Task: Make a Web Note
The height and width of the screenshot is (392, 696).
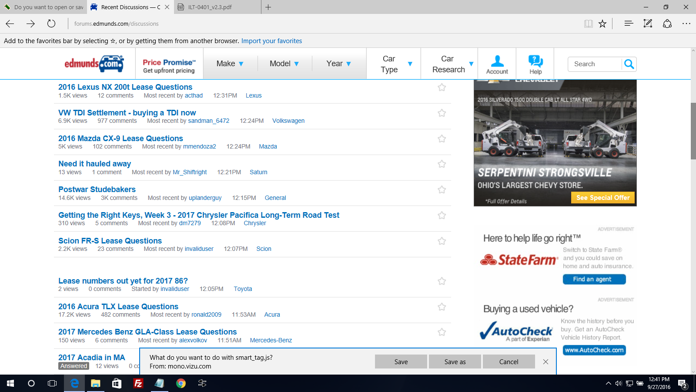Action: (x=648, y=24)
